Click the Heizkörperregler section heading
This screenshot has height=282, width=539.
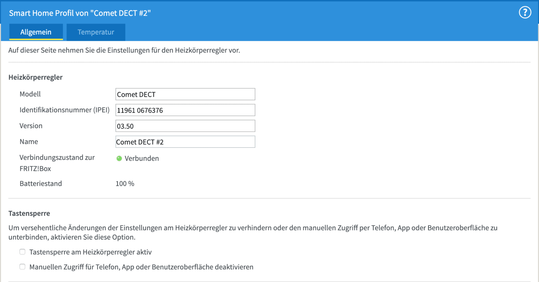(35, 77)
